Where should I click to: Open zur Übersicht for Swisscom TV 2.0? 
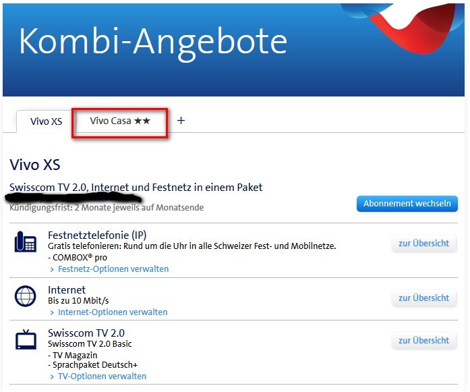click(x=423, y=341)
